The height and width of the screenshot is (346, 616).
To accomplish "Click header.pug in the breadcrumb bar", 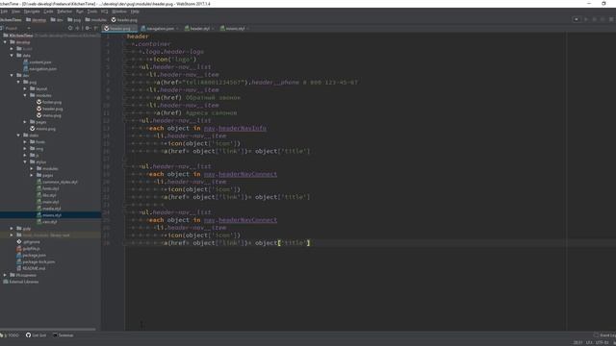I will (124, 19).
